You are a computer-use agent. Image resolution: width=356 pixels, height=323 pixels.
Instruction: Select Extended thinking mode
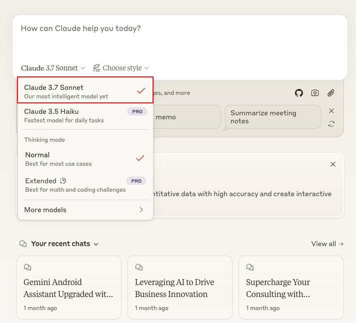click(x=85, y=185)
